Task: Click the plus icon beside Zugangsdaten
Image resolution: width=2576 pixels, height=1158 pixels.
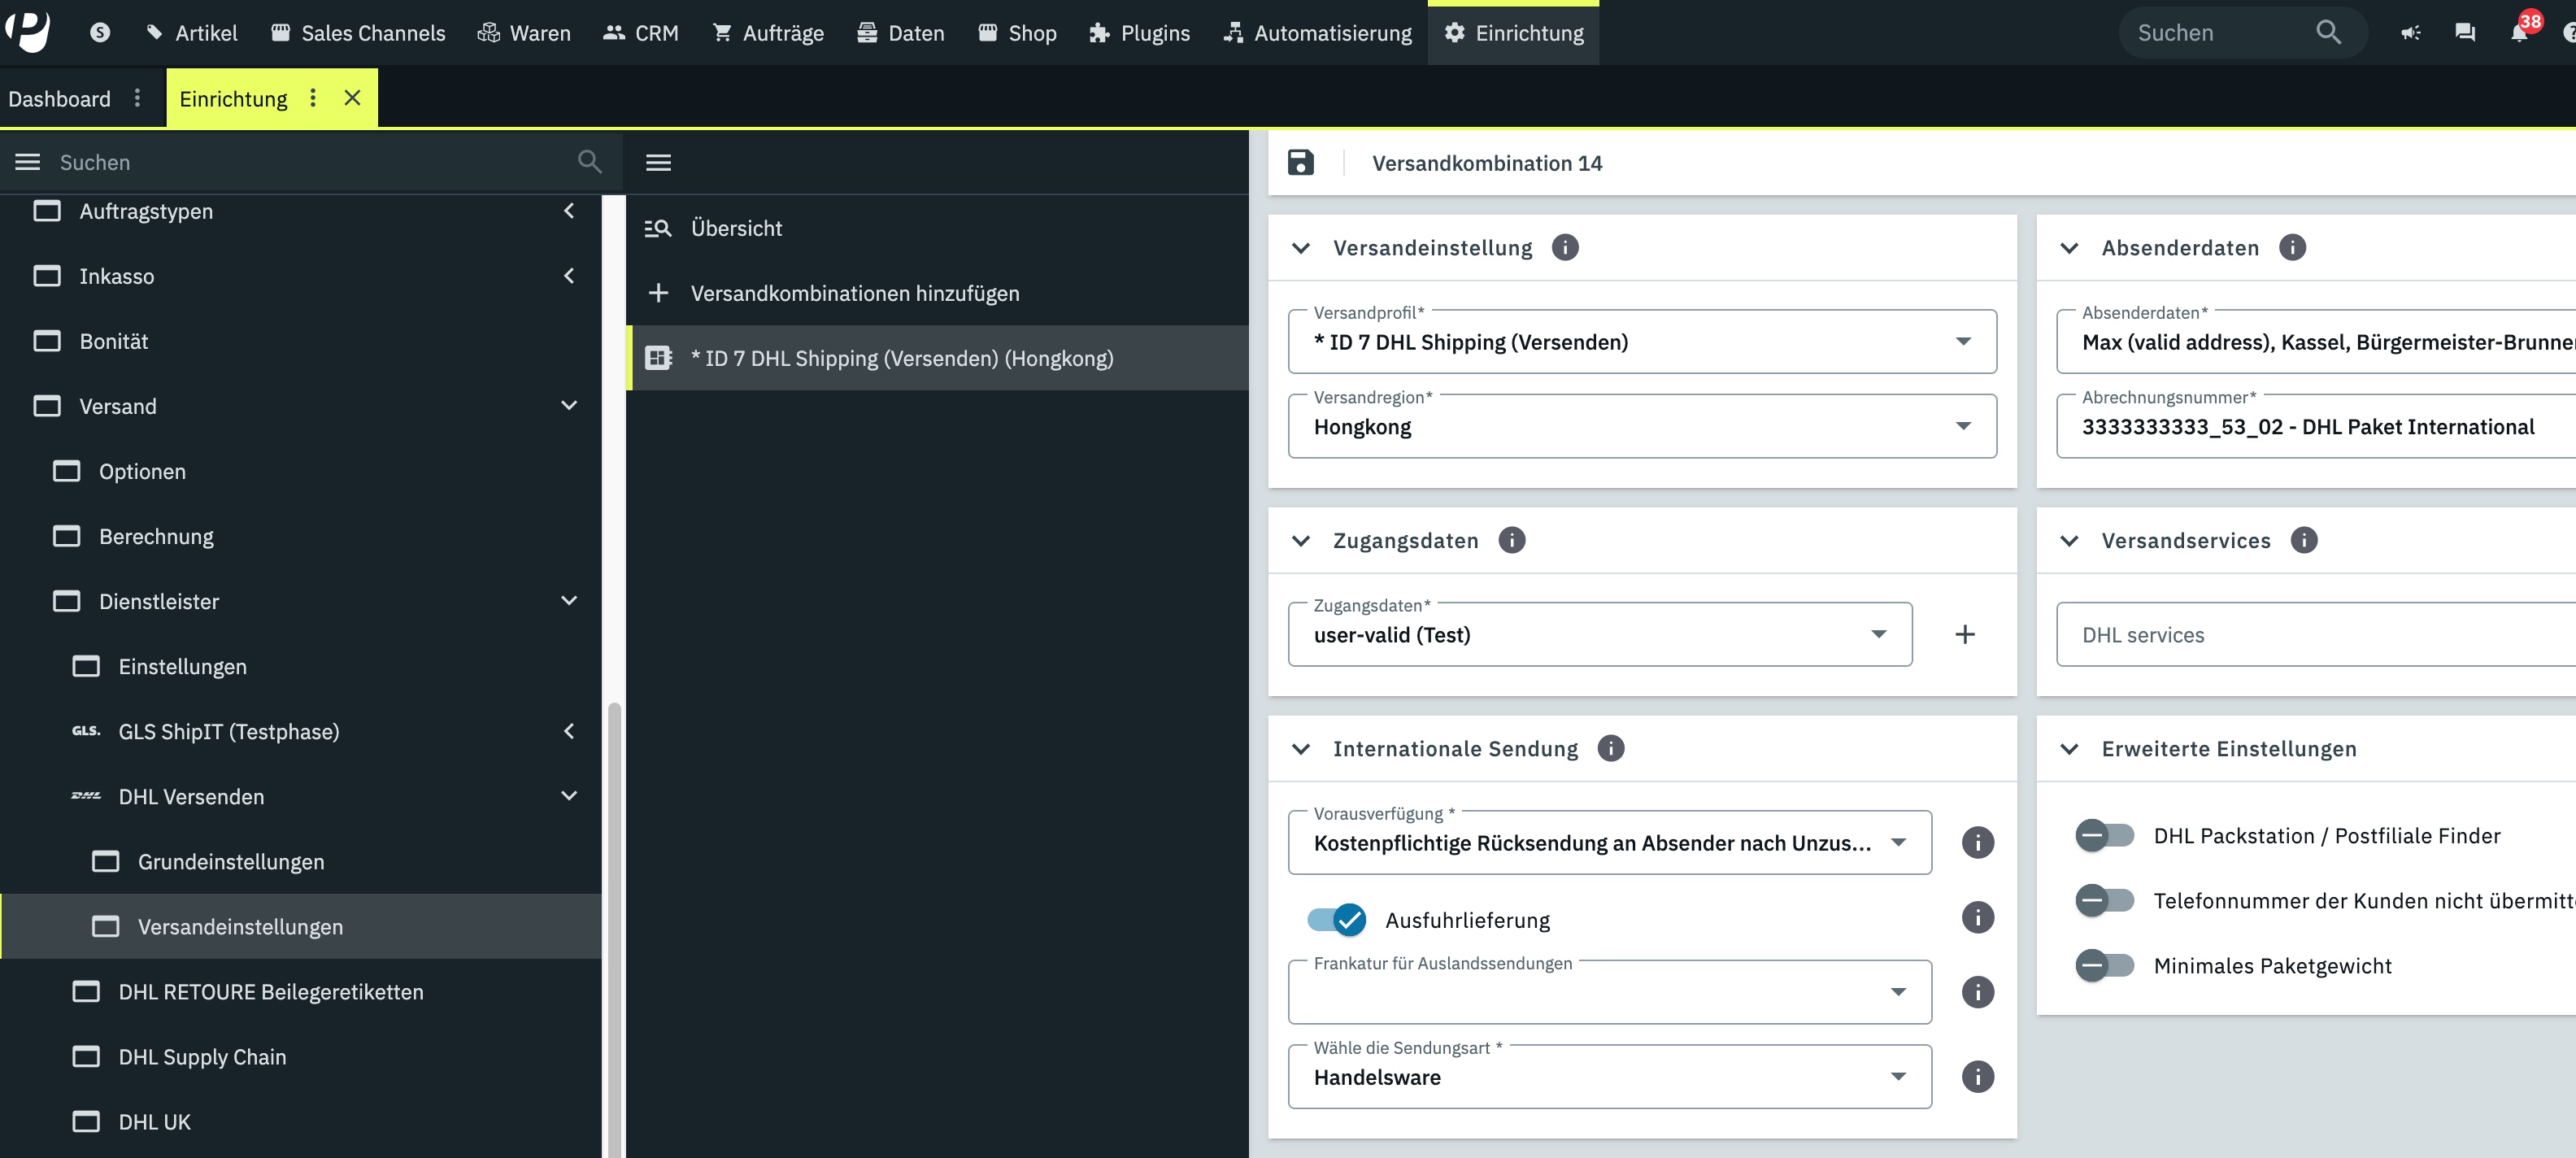Action: [1964, 634]
